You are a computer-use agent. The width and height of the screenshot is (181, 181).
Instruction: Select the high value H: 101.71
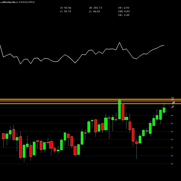[96, 8]
